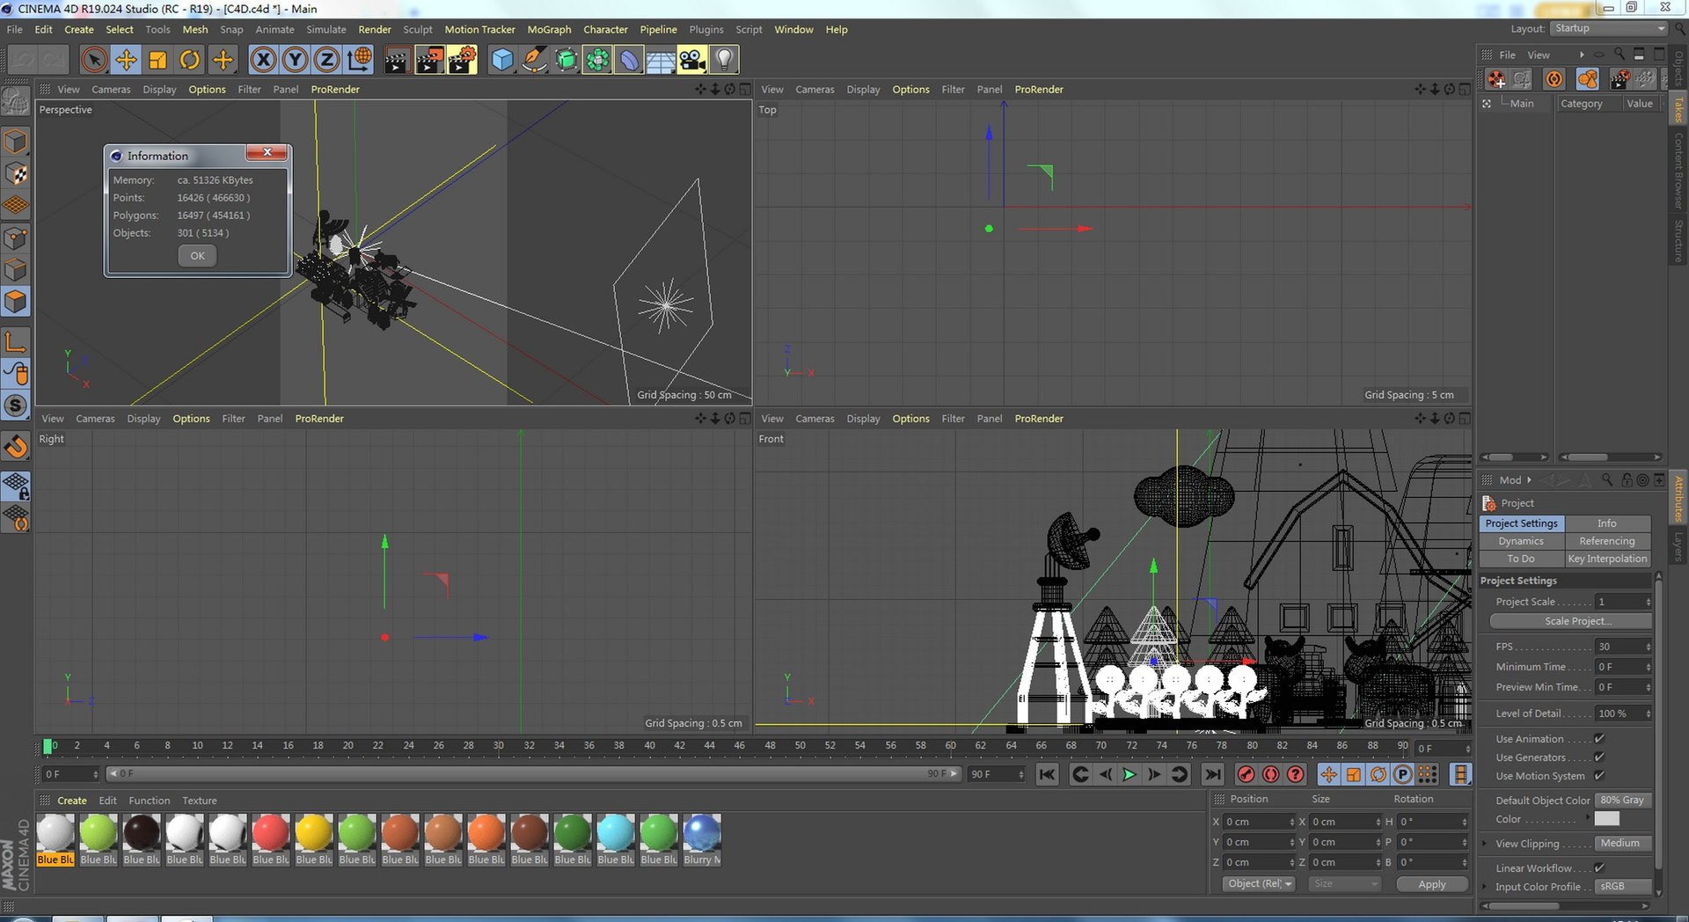Toggle the X axis lock
The height and width of the screenshot is (922, 1689).
[263, 60]
